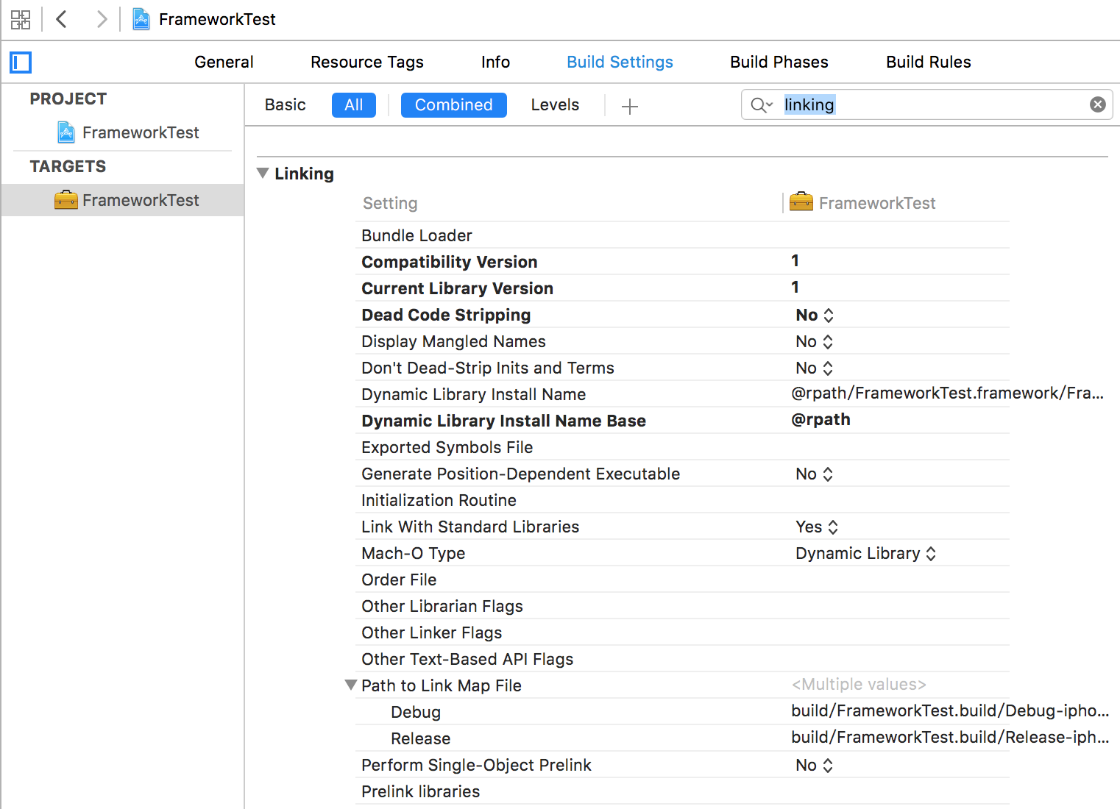Viewport: 1120px width, 809px height.
Task: Open Mach-O Type Dynamic Library dropdown
Action: click(865, 554)
